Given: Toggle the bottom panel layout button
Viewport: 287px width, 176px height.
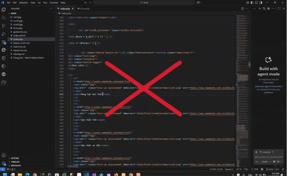Looking at the screenshot, I should tap(256, 3).
